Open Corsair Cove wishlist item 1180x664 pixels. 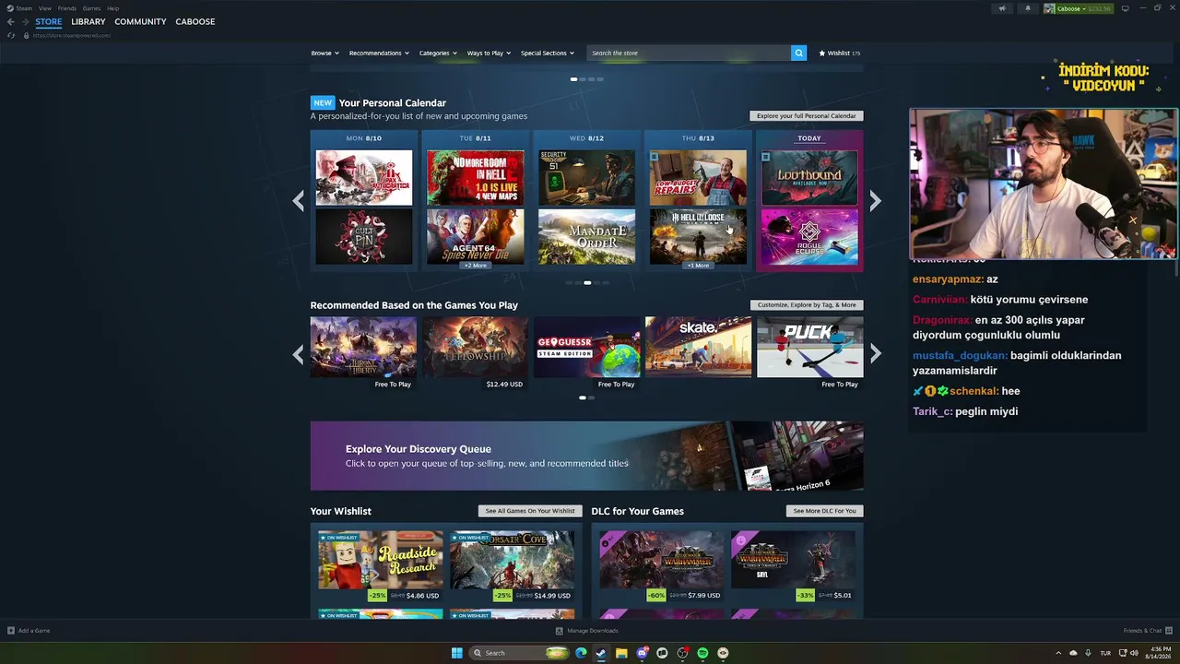512,560
